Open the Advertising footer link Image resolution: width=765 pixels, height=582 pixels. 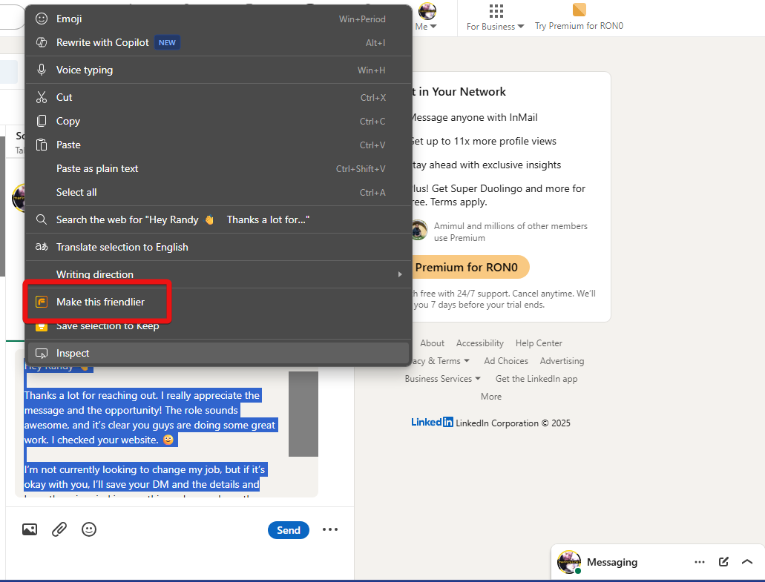point(562,361)
